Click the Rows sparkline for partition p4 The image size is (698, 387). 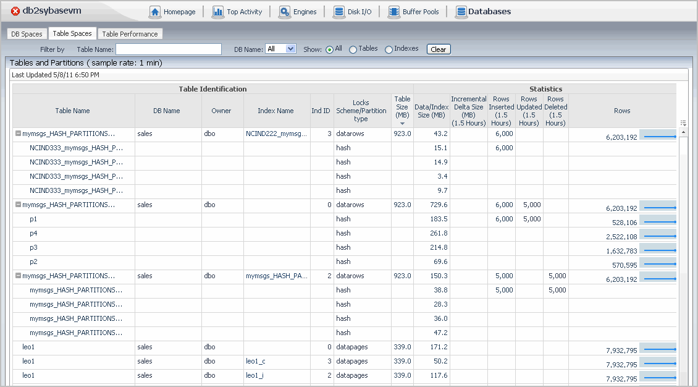pyautogui.click(x=658, y=235)
